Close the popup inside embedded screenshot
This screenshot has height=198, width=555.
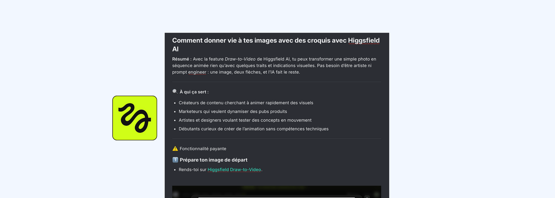(367, 197)
